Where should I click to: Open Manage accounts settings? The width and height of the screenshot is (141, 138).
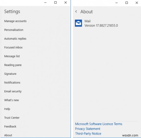pos(15,21)
